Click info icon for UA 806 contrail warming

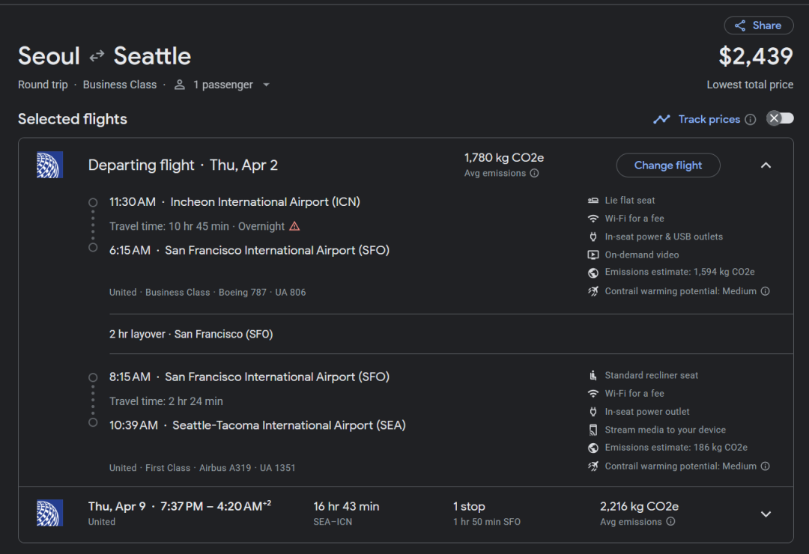pyautogui.click(x=765, y=291)
